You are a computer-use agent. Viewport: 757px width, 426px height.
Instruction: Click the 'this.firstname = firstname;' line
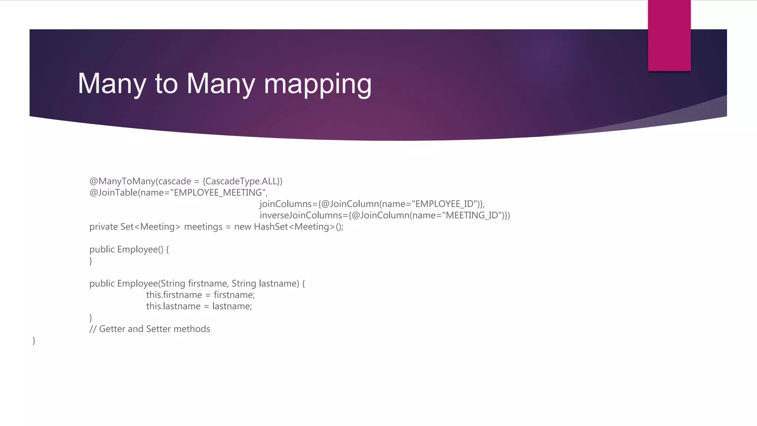pos(200,295)
